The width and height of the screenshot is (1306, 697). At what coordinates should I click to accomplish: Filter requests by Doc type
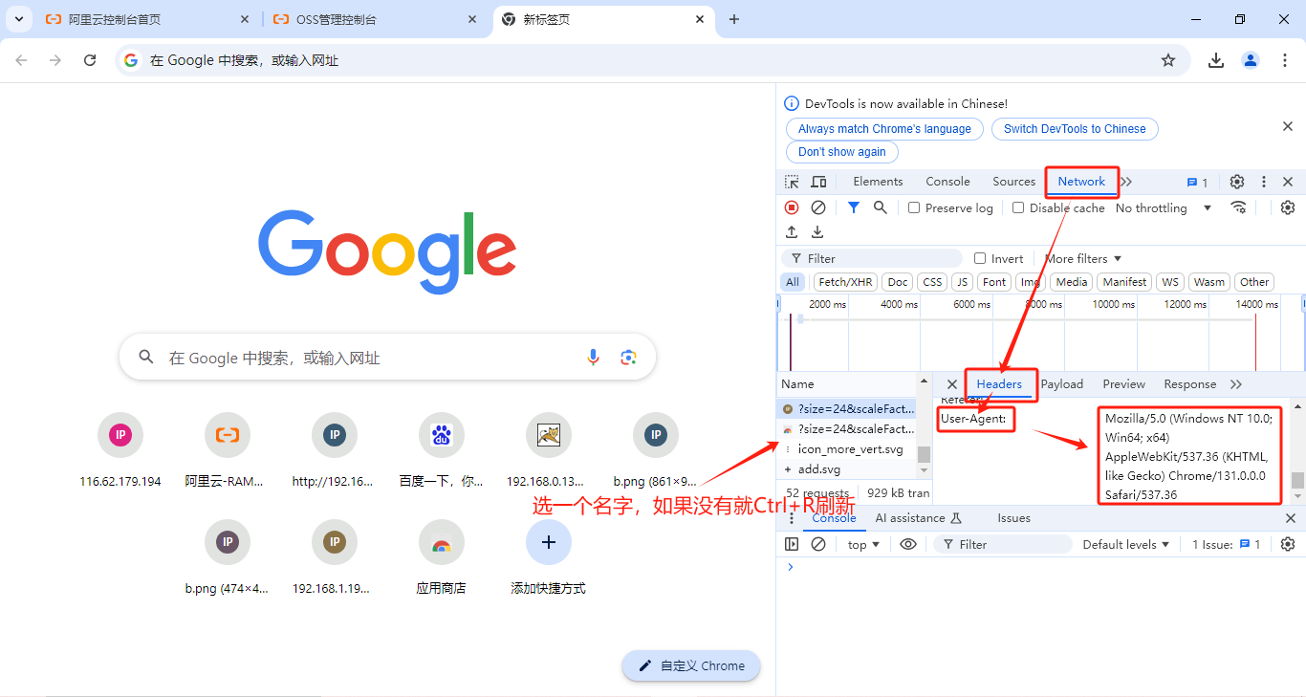[x=898, y=282]
